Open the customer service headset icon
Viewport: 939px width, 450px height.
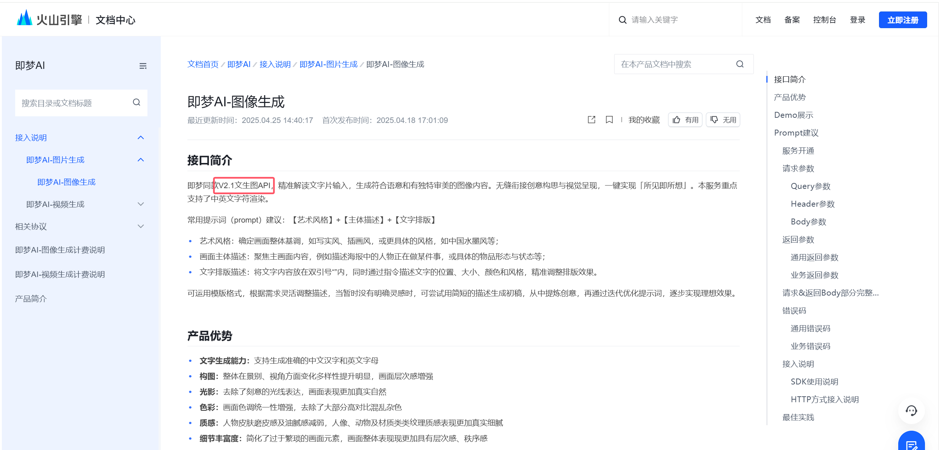(911, 410)
